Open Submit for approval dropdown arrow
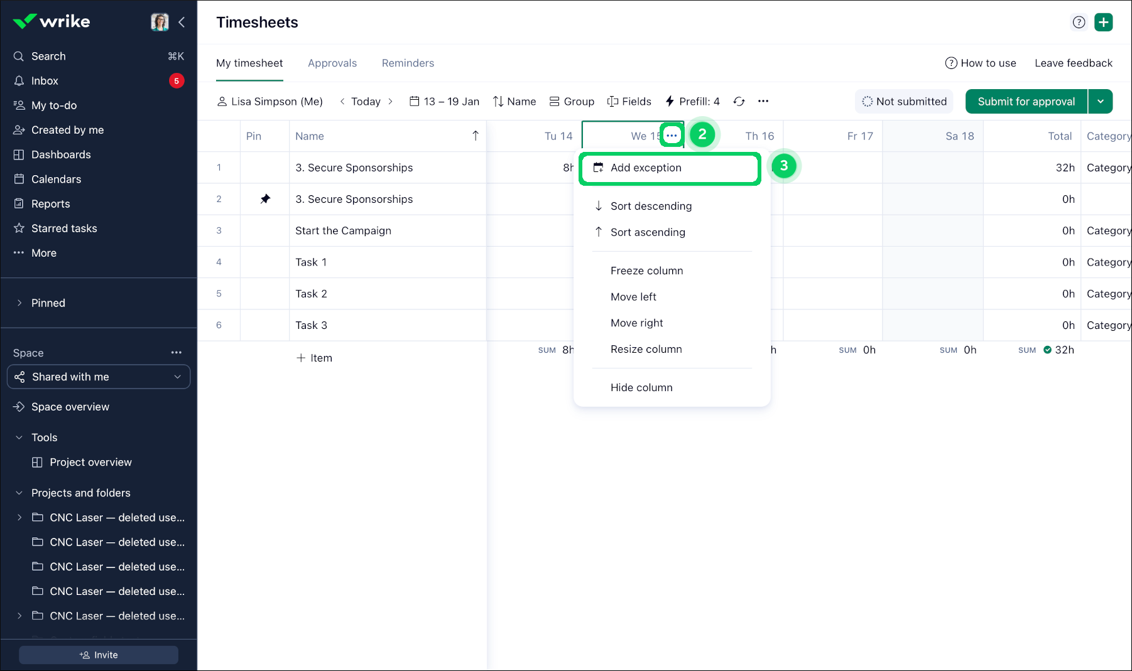 [x=1101, y=102]
